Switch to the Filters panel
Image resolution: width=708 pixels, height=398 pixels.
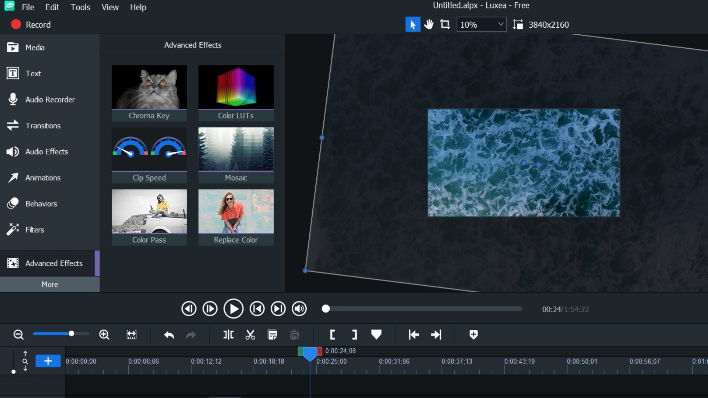[x=34, y=230]
